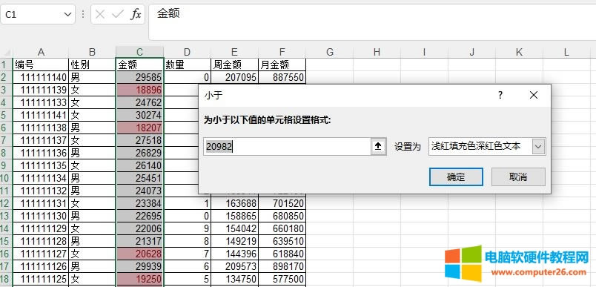Click the 确定 button
Viewport: 596px width, 287px height.
[x=456, y=177]
